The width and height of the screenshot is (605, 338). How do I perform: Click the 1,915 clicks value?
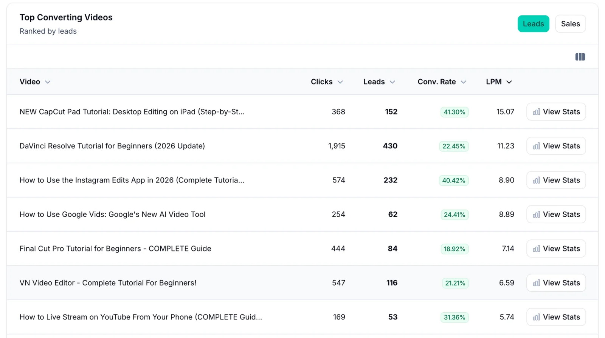click(x=337, y=146)
